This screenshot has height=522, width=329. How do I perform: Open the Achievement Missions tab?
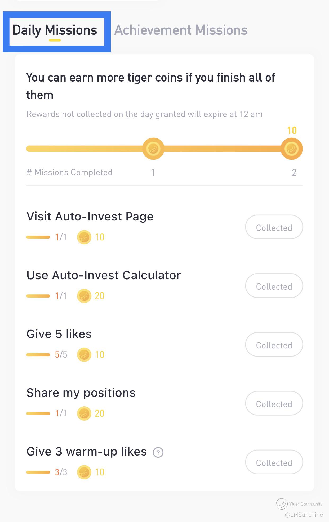coord(181,30)
